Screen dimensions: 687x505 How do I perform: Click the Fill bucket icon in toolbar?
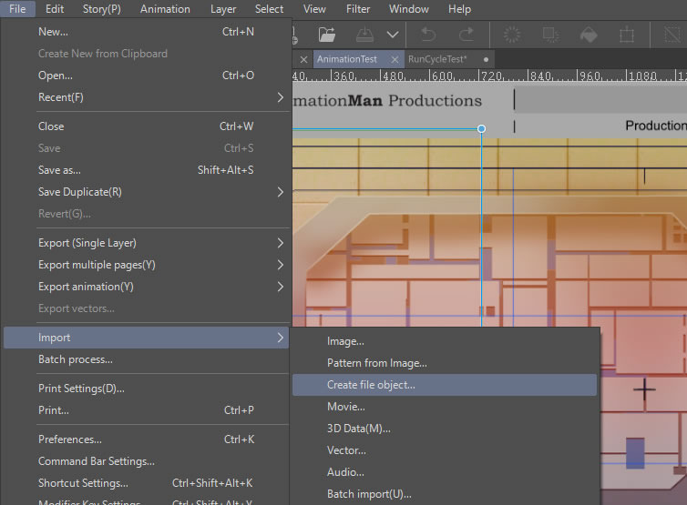pos(589,35)
